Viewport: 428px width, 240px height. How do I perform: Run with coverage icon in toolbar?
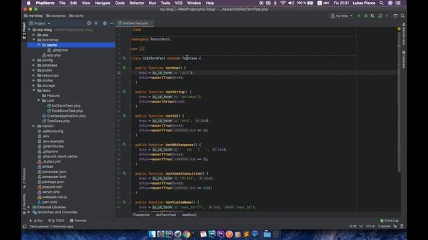click(x=372, y=16)
